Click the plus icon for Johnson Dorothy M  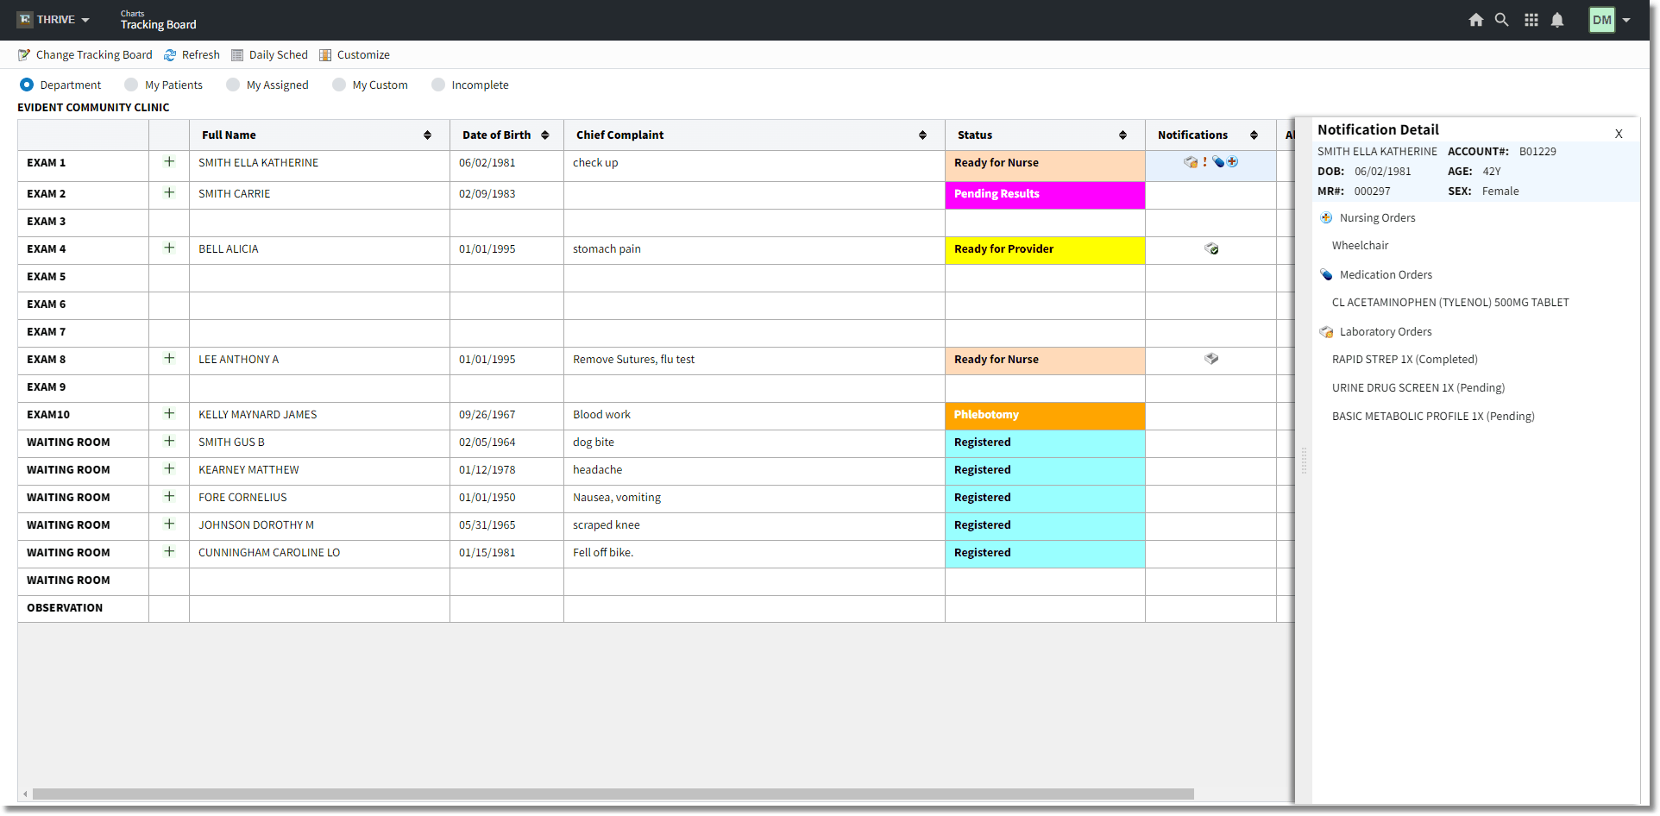click(169, 524)
